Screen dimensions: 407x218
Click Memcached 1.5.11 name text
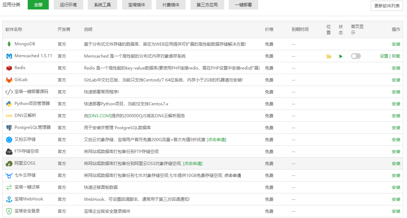click(33, 56)
